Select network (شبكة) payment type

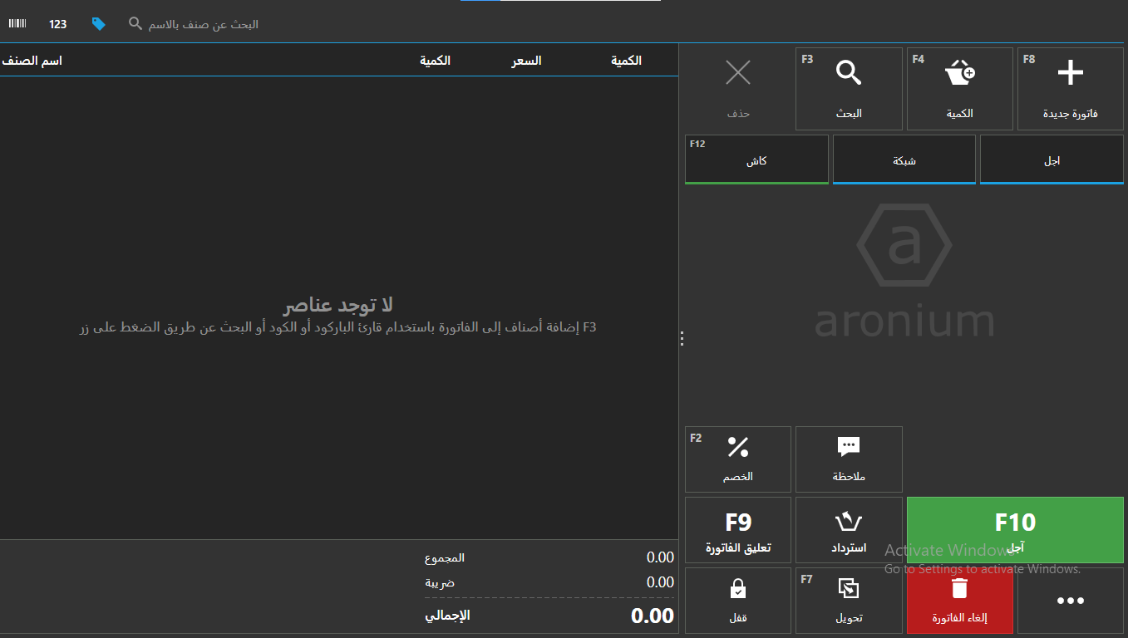[904, 159]
